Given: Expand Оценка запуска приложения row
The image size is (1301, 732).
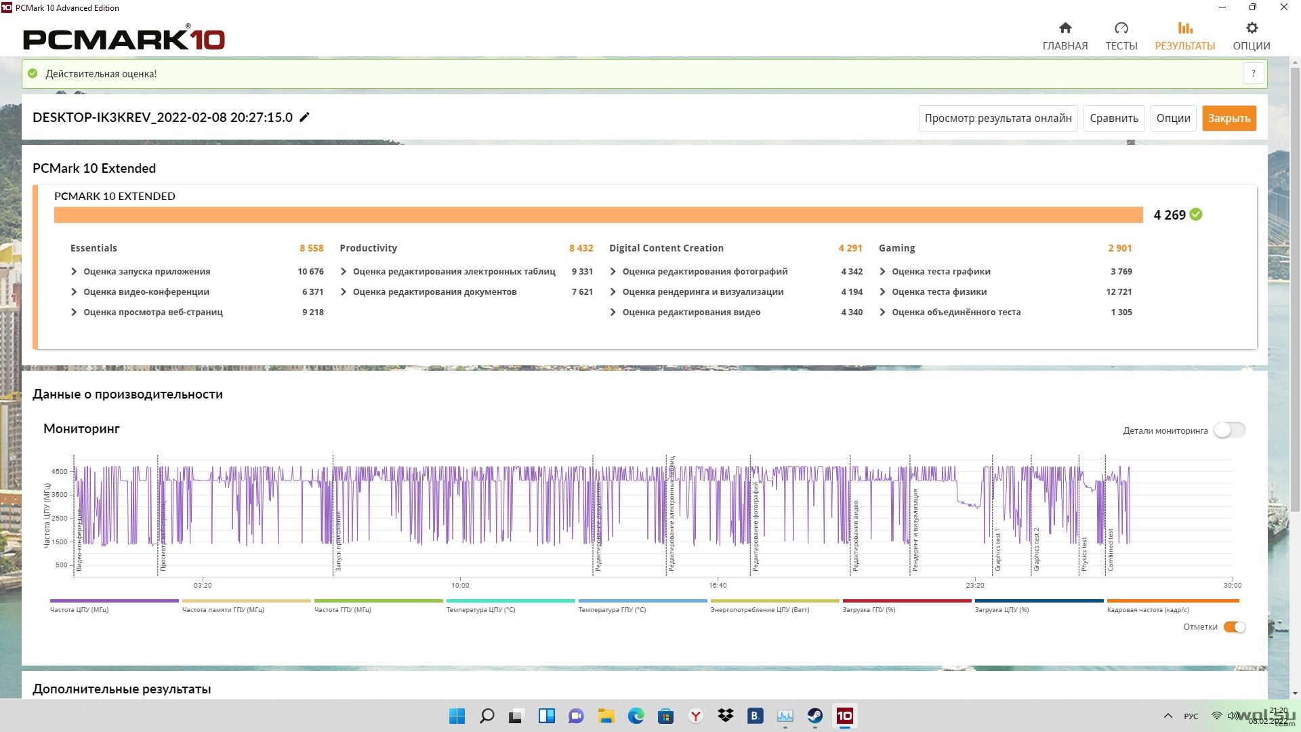Looking at the screenshot, I should (74, 272).
